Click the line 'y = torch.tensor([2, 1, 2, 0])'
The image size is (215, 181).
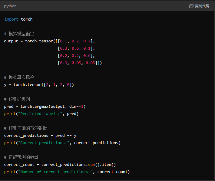(x=39, y=85)
